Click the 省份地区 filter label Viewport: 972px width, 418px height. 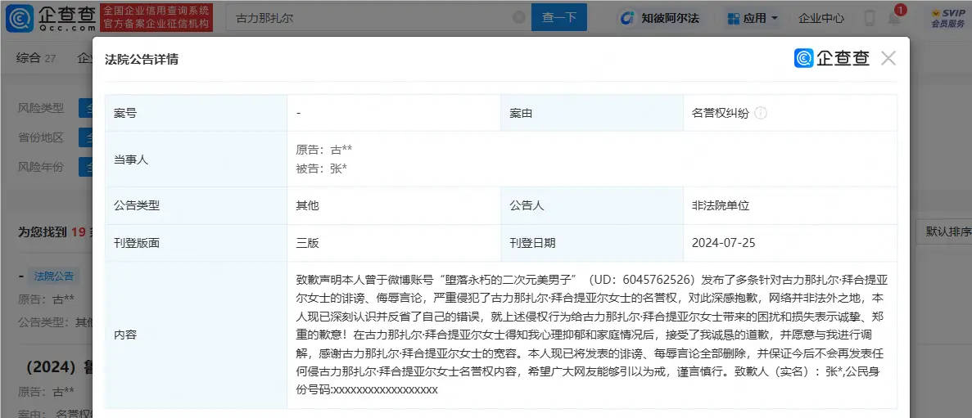pyautogui.click(x=41, y=137)
